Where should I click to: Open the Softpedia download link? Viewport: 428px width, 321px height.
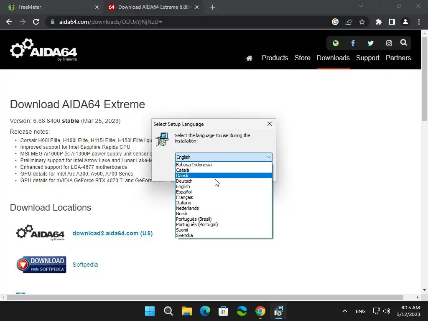coord(85,265)
